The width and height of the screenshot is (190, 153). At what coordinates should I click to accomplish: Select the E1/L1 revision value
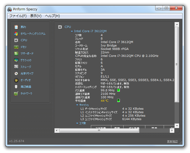pos(105,76)
